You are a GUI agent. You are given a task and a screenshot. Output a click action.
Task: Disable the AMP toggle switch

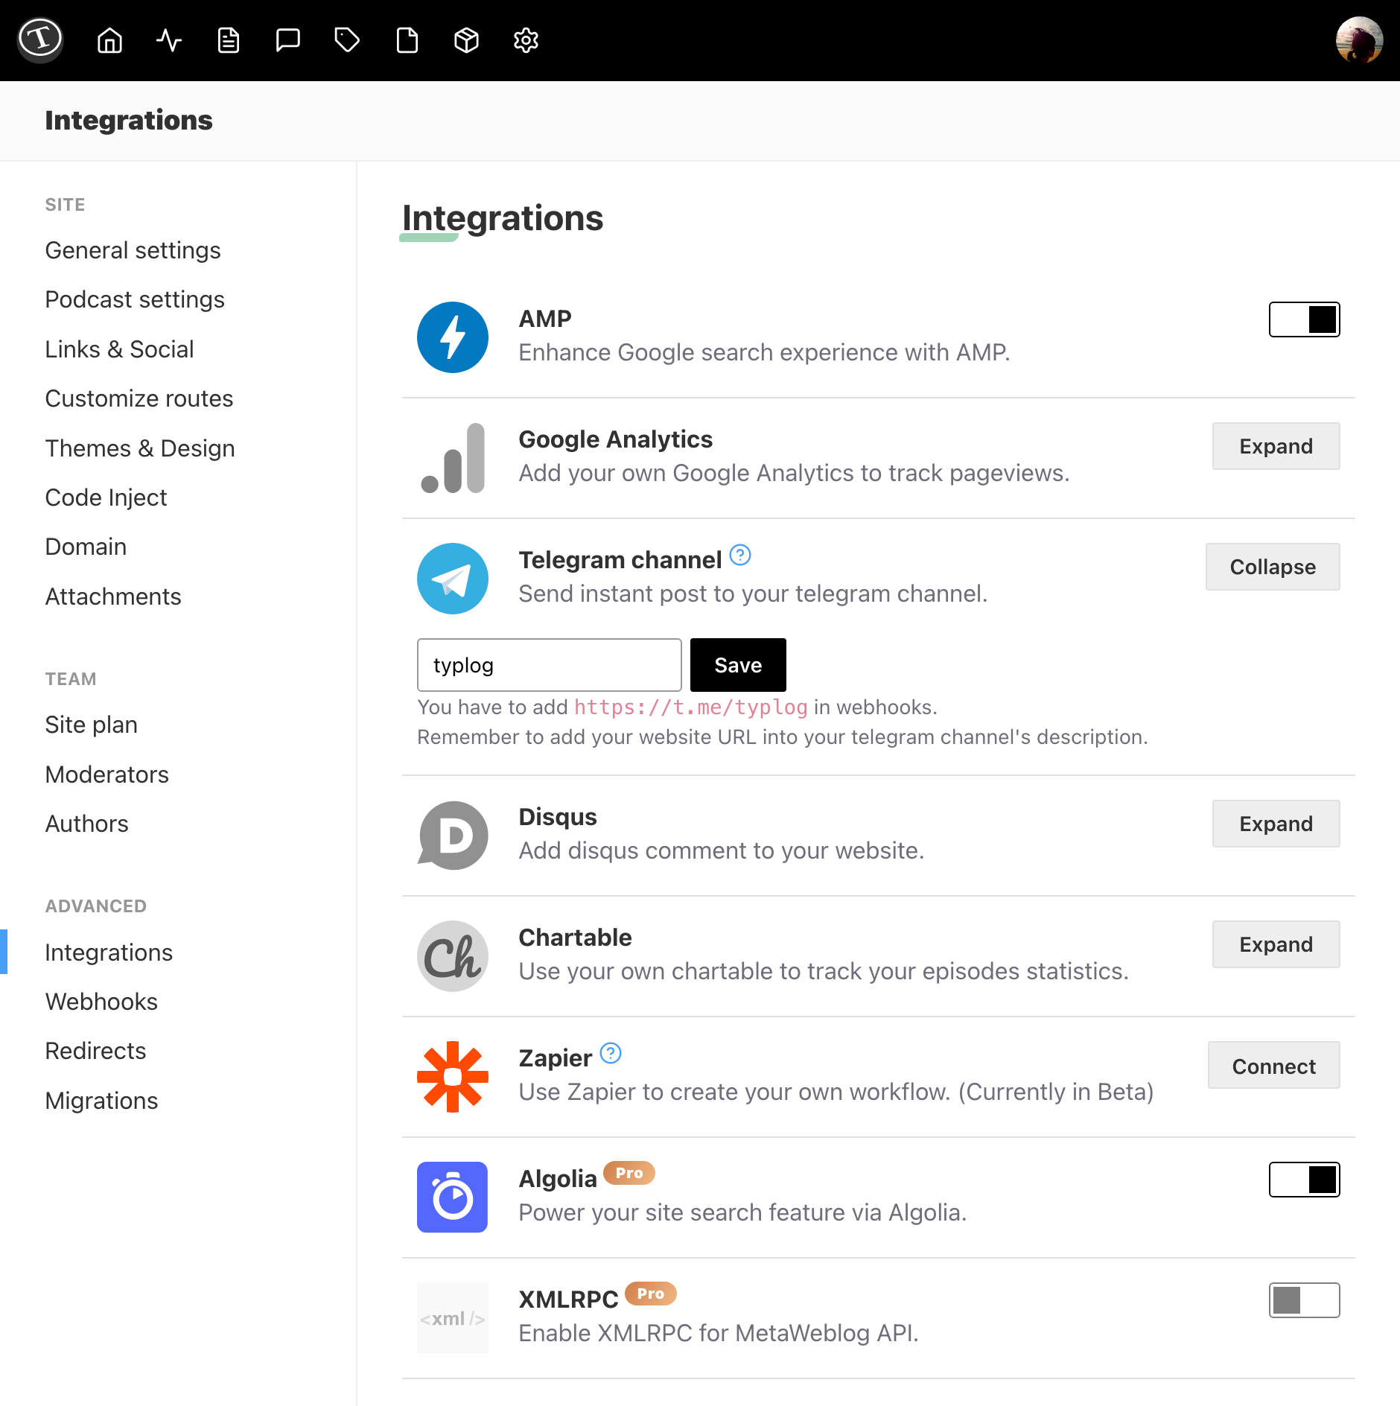tap(1305, 319)
